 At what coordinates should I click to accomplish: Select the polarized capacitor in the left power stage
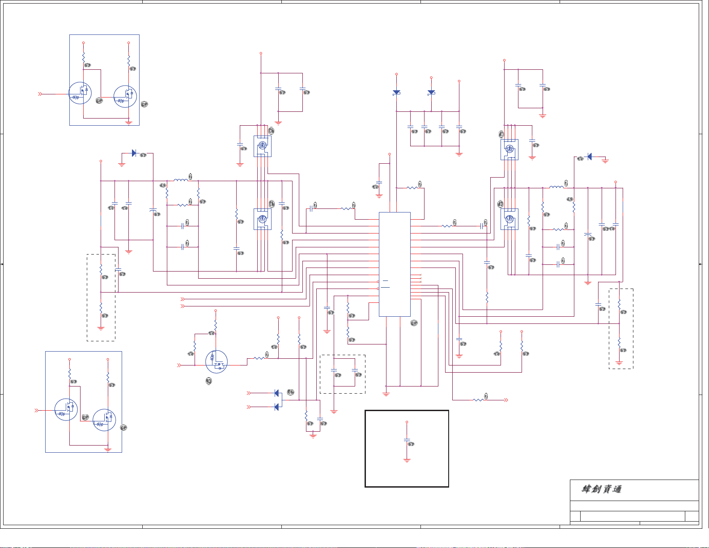pyautogui.click(x=153, y=210)
